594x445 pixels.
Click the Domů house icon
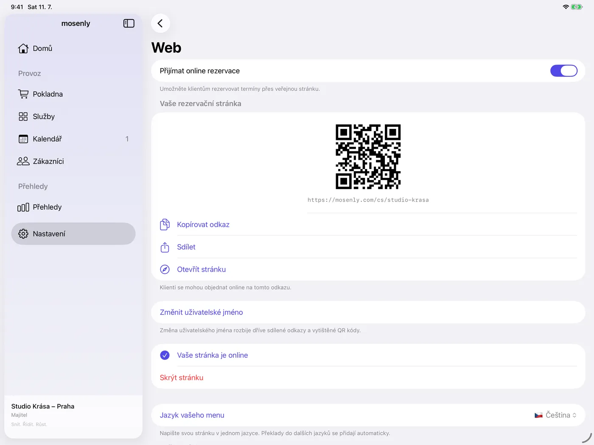point(23,48)
